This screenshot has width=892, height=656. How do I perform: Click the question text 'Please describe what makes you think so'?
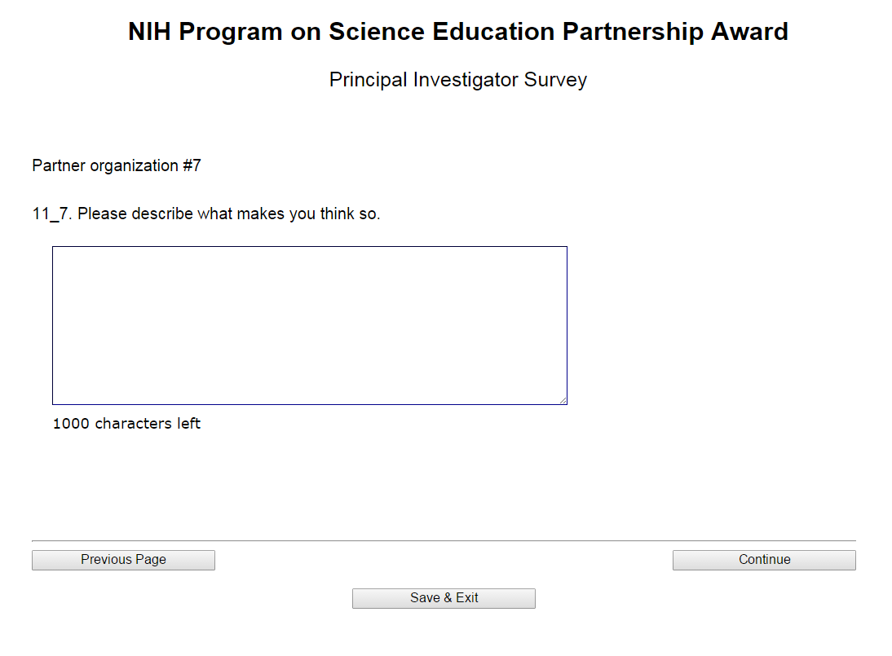point(229,214)
